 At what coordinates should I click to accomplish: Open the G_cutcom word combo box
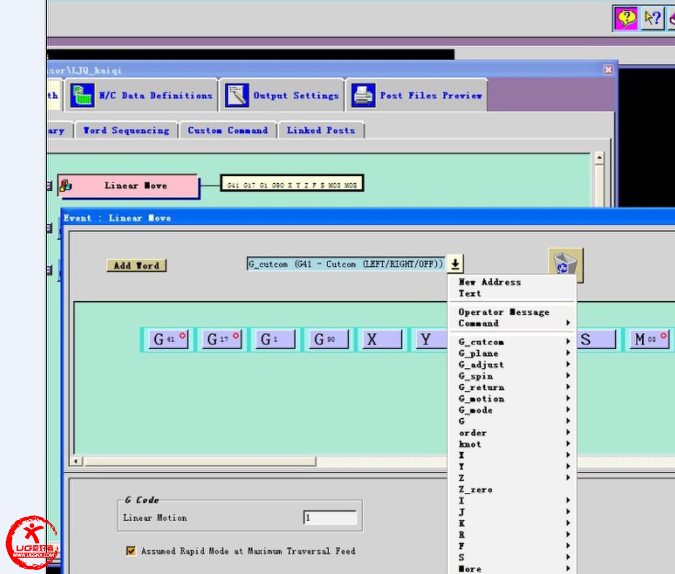346,264
